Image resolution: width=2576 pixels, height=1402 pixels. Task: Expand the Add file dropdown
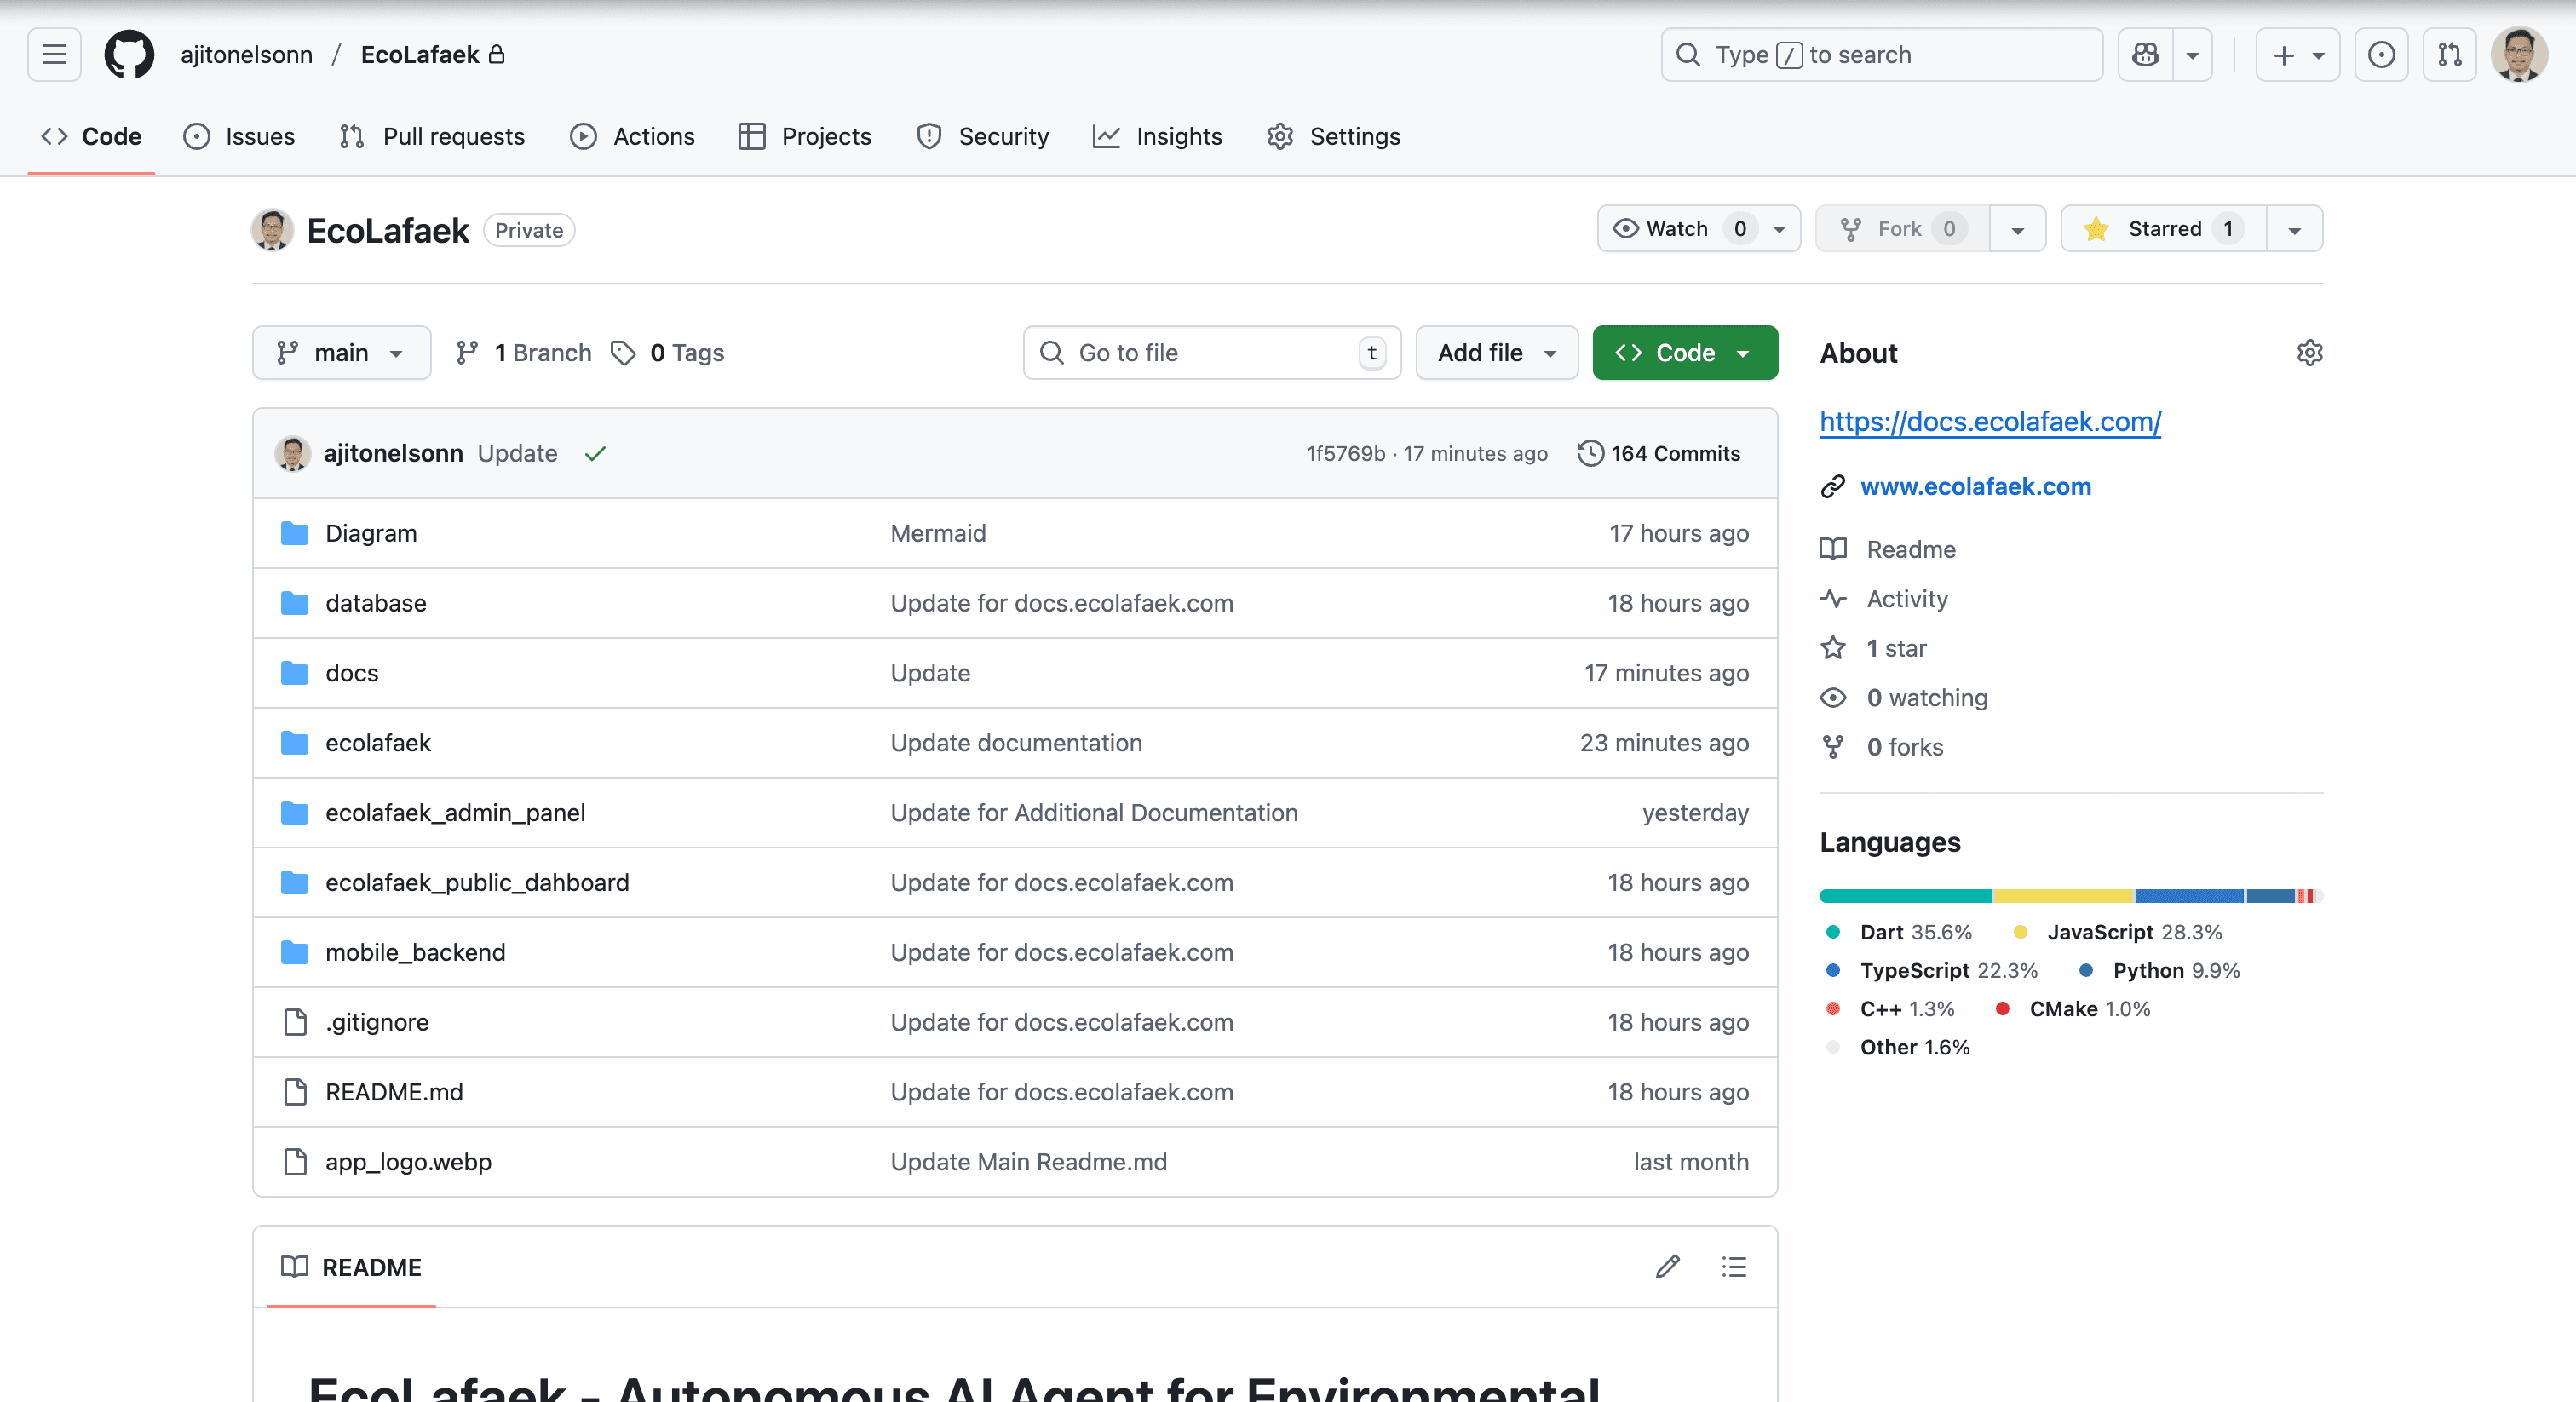pyautogui.click(x=1496, y=352)
